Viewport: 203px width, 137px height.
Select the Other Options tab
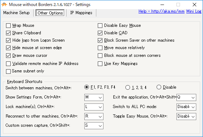coord(50,13)
